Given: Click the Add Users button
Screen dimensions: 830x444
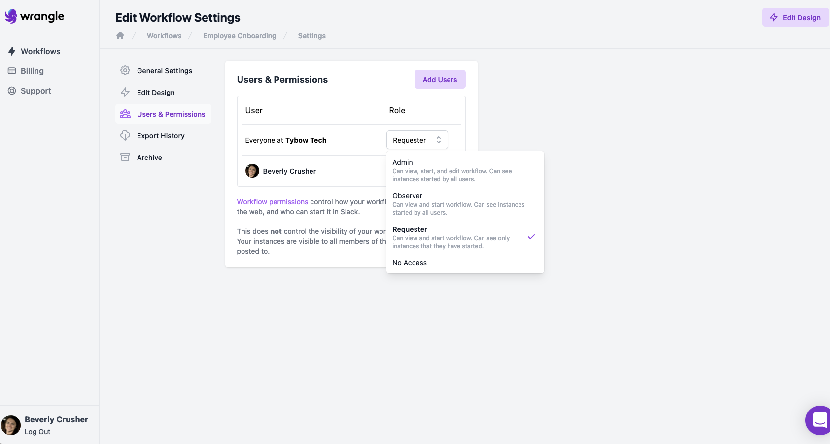Looking at the screenshot, I should (439, 79).
